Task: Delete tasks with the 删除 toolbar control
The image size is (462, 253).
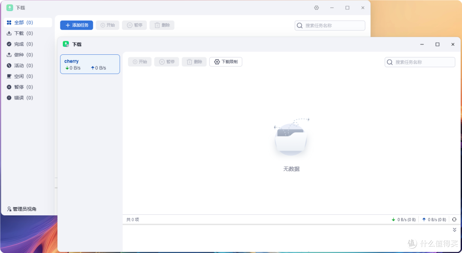Action: coord(194,62)
